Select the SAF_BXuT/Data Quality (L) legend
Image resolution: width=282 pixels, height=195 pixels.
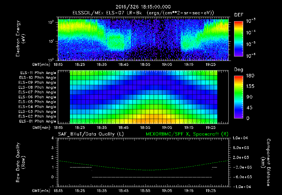91,134
